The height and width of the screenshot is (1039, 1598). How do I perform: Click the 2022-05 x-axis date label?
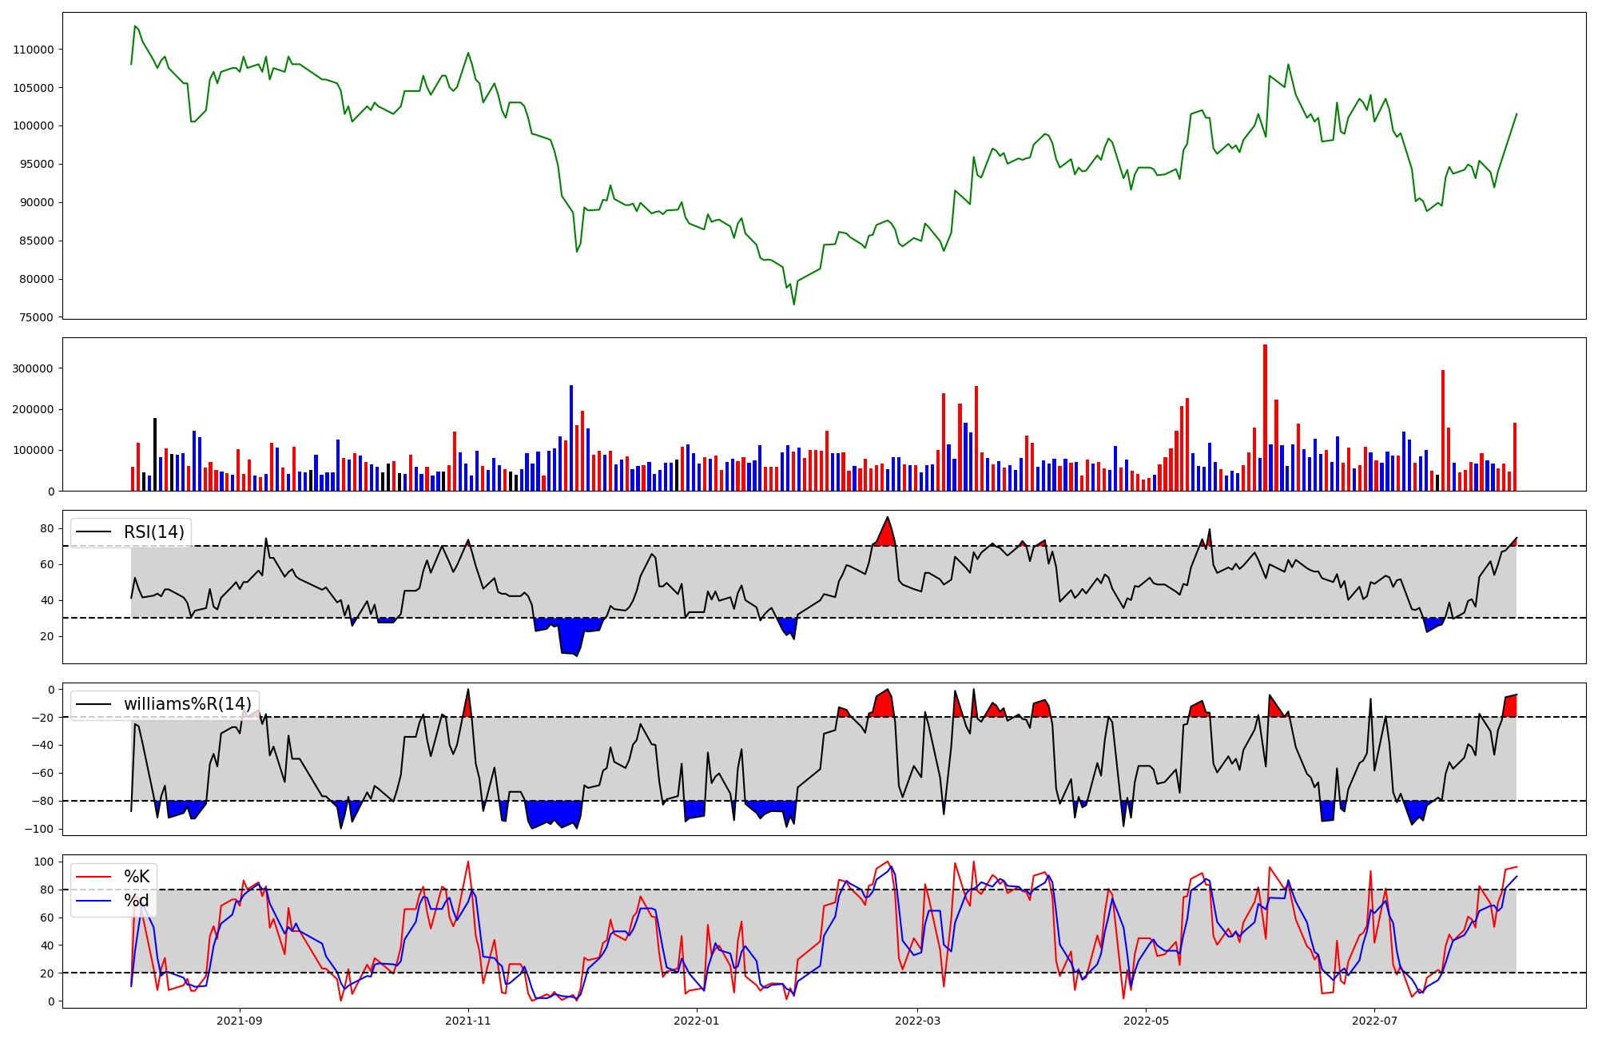[x=1147, y=1021]
